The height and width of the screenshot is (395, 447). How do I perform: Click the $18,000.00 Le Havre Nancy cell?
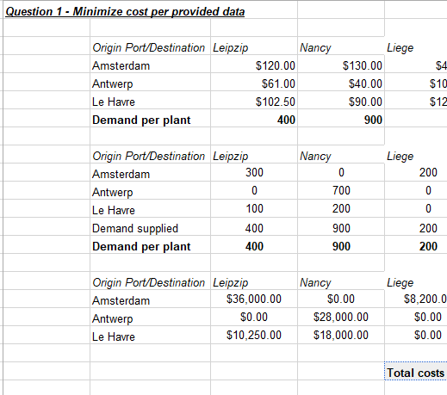pos(341,336)
